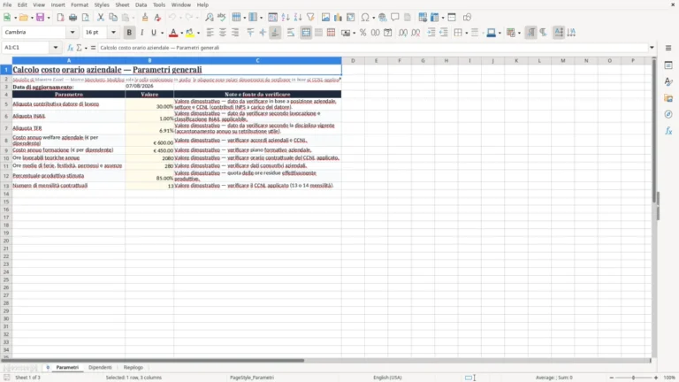Click the Insert image icon
Screen dimensions: 679x382
coord(325,18)
